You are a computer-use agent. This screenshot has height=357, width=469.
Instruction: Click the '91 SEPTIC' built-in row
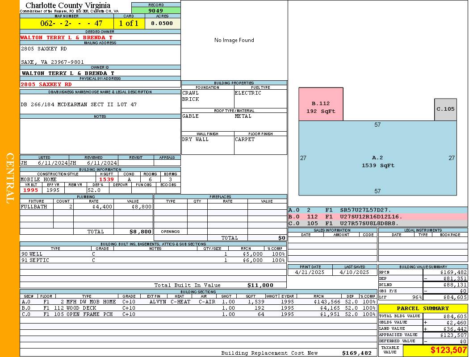(x=153, y=260)
